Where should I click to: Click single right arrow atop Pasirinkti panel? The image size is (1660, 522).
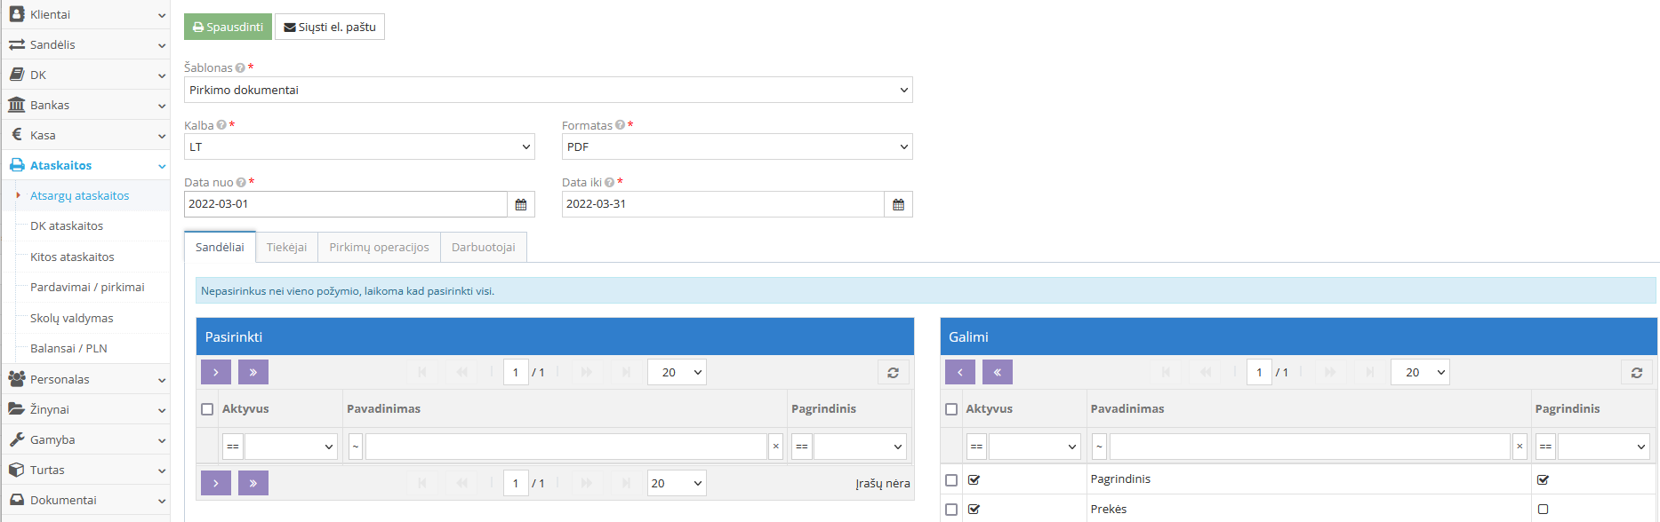coord(216,372)
